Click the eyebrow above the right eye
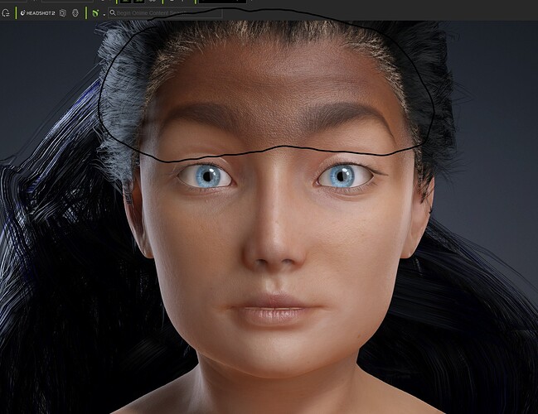538x414 pixels. 352,114
